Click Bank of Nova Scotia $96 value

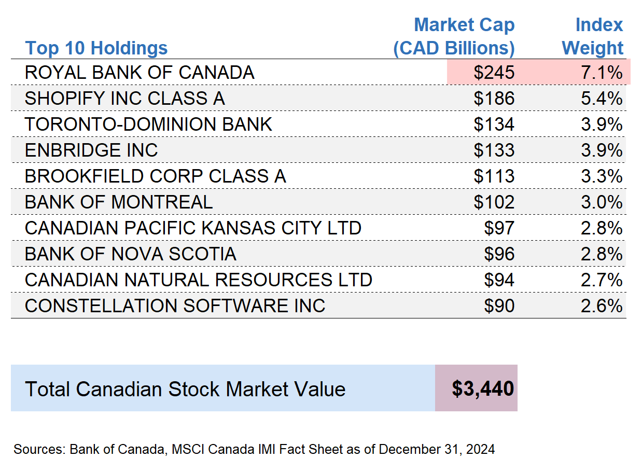(499, 254)
